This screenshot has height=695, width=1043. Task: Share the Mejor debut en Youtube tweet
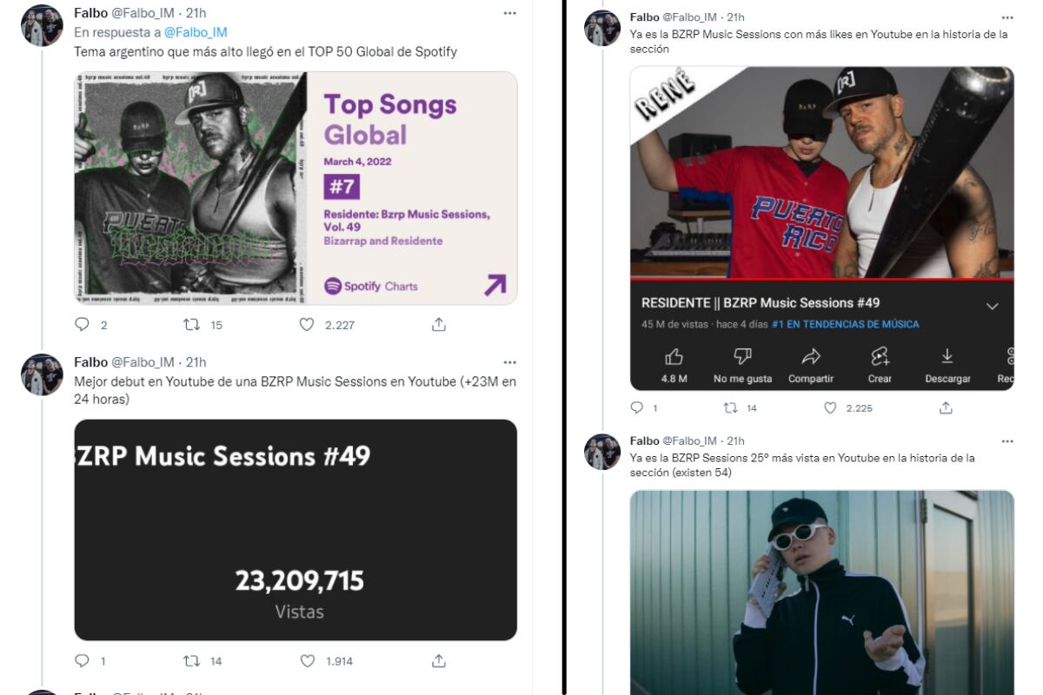point(439,661)
